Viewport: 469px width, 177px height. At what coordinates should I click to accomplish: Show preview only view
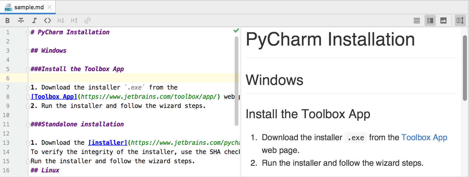coord(443,20)
